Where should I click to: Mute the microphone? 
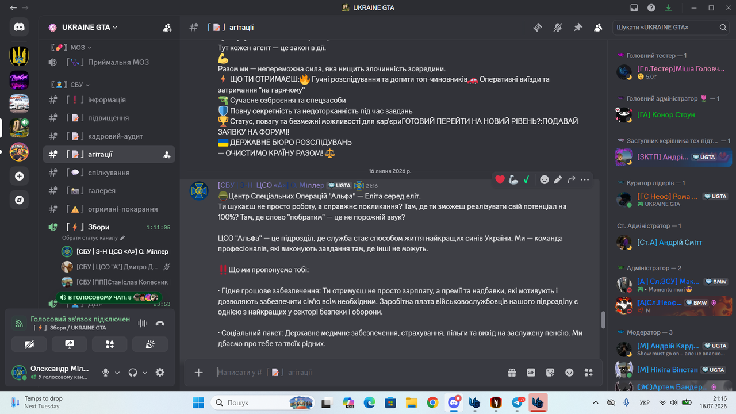pos(106,373)
